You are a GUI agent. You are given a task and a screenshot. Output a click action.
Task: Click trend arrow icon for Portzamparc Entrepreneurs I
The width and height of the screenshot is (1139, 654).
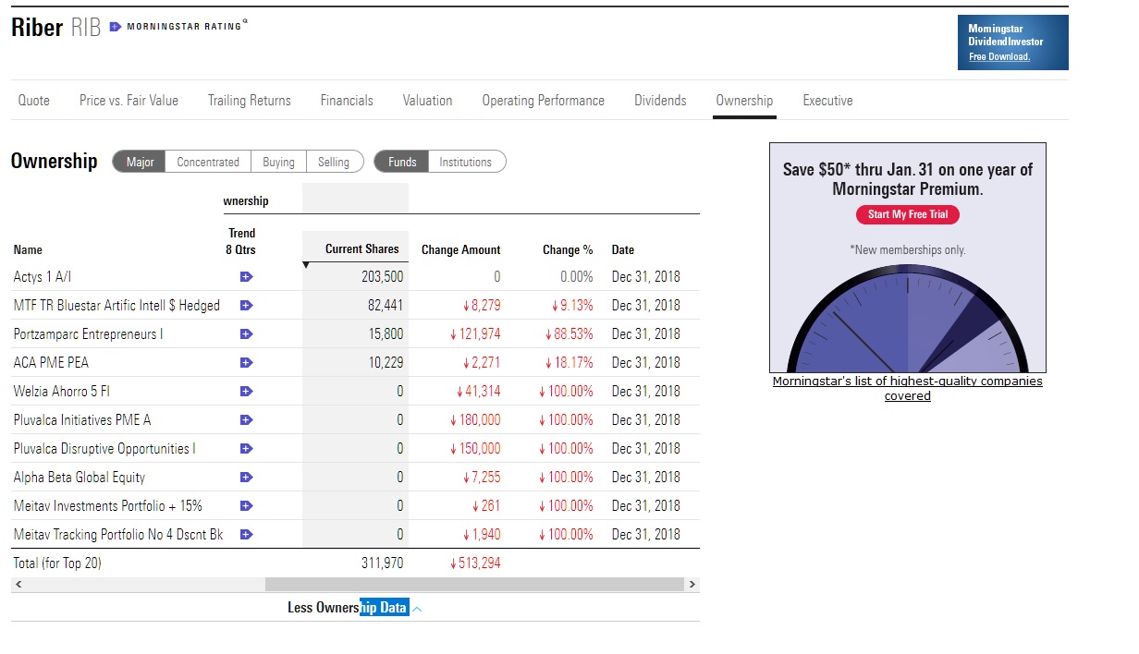(246, 333)
